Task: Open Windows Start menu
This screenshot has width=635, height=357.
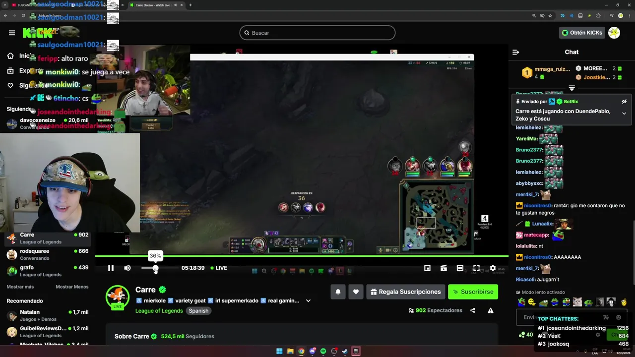Action: 279,352
